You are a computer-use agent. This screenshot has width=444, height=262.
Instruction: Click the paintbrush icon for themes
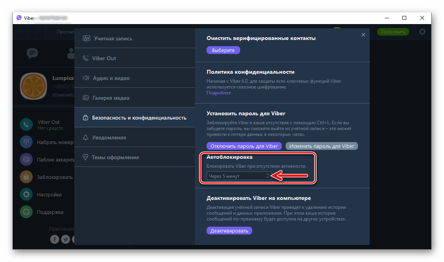point(85,157)
